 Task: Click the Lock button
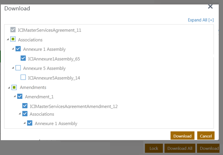[154, 148]
